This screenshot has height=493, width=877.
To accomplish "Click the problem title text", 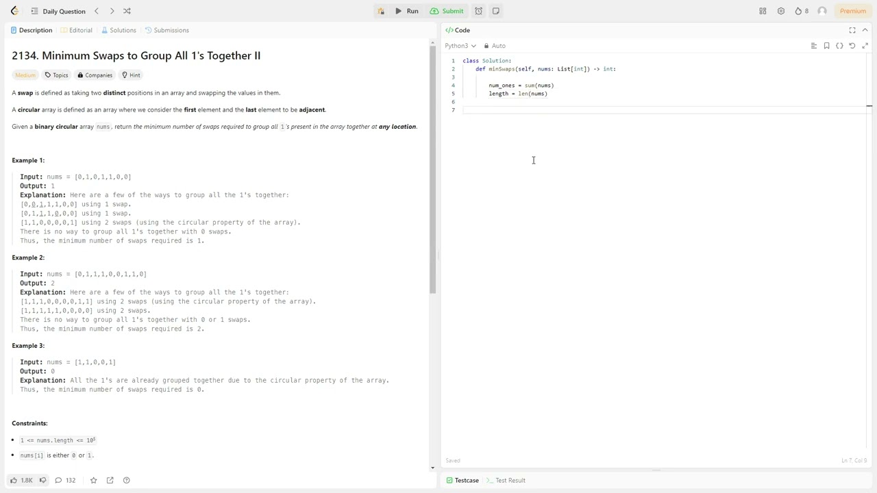I will (x=136, y=55).
